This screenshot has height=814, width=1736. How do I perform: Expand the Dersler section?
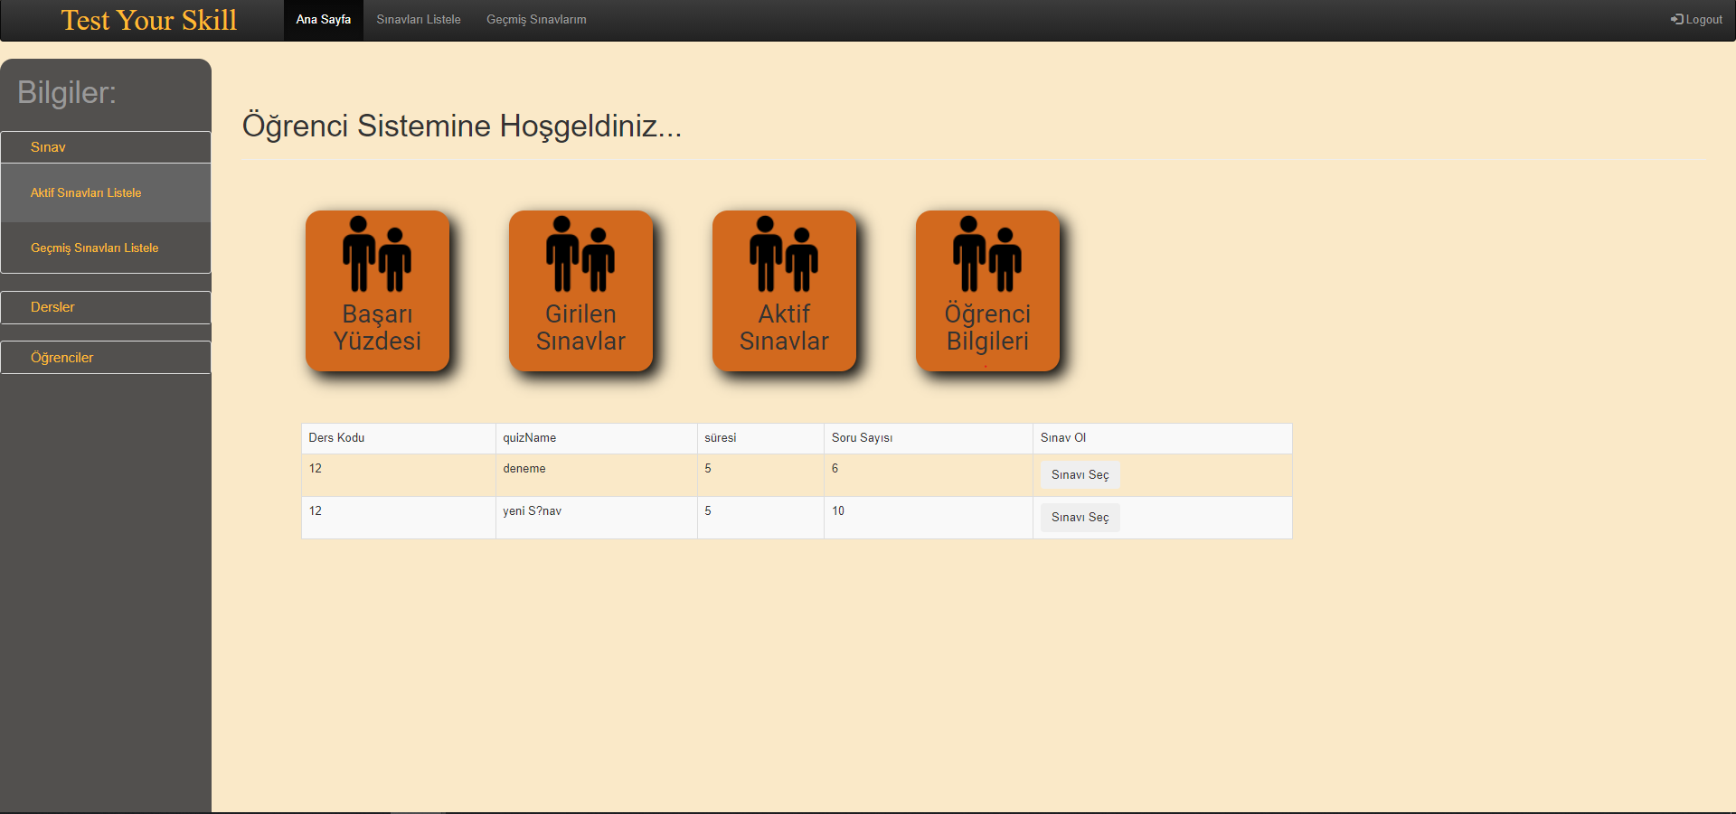coord(105,306)
